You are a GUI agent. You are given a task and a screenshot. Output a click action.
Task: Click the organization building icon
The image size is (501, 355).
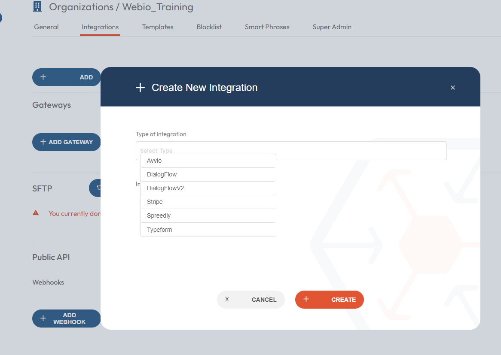click(x=37, y=7)
